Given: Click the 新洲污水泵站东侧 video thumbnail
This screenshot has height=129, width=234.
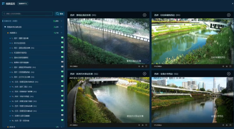Looking at the screenshot, I should (108, 100).
